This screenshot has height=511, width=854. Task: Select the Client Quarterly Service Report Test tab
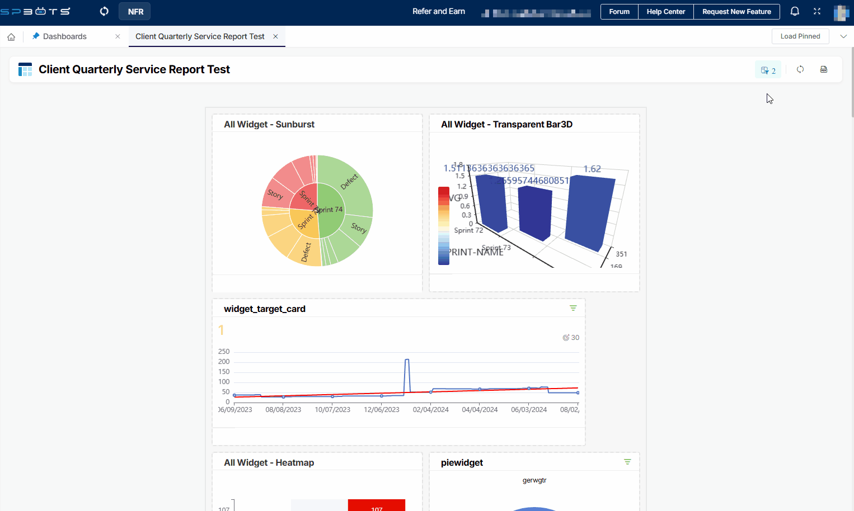pyautogui.click(x=200, y=36)
